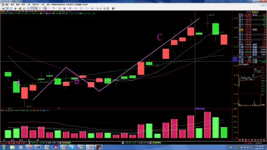This screenshot has width=267, height=150.
Task: Open dropdown arrow next to save icon
Action: click(116, 8)
